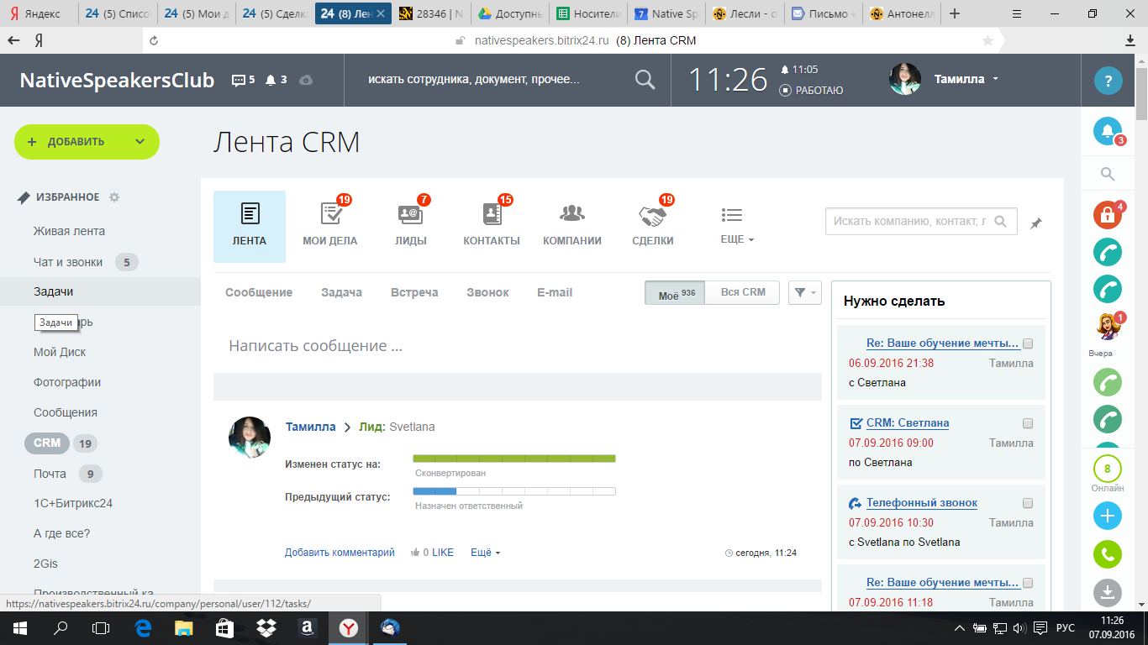Open the funnel filter dropdown

[x=804, y=292]
